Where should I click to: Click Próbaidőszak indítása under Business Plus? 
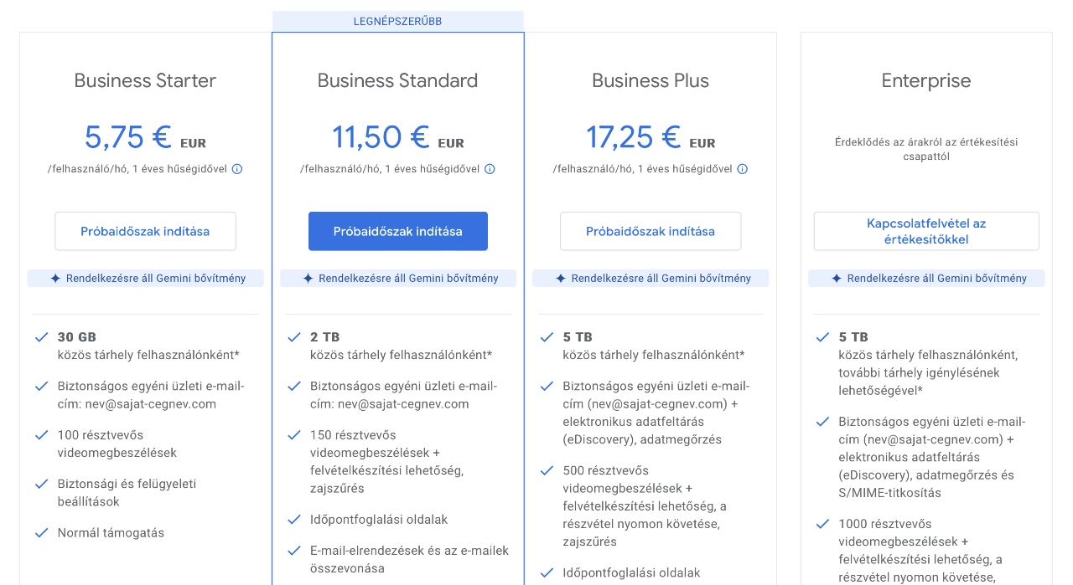pos(651,231)
